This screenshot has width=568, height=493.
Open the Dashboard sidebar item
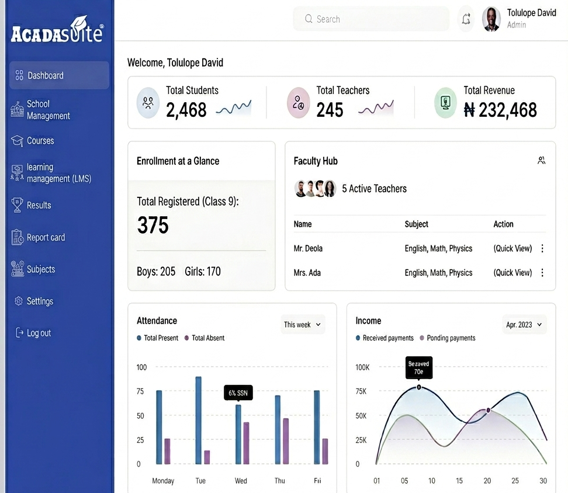tap(59, 75)
